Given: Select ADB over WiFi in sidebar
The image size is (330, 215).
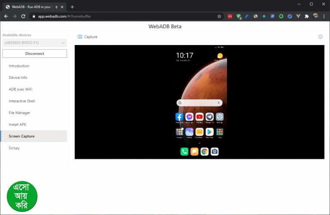Looking at the screenshot, I should (21, 89).
